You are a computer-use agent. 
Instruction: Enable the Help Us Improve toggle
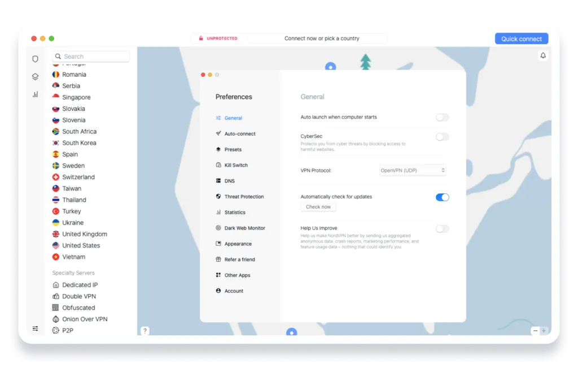click(x=442, y=229)
